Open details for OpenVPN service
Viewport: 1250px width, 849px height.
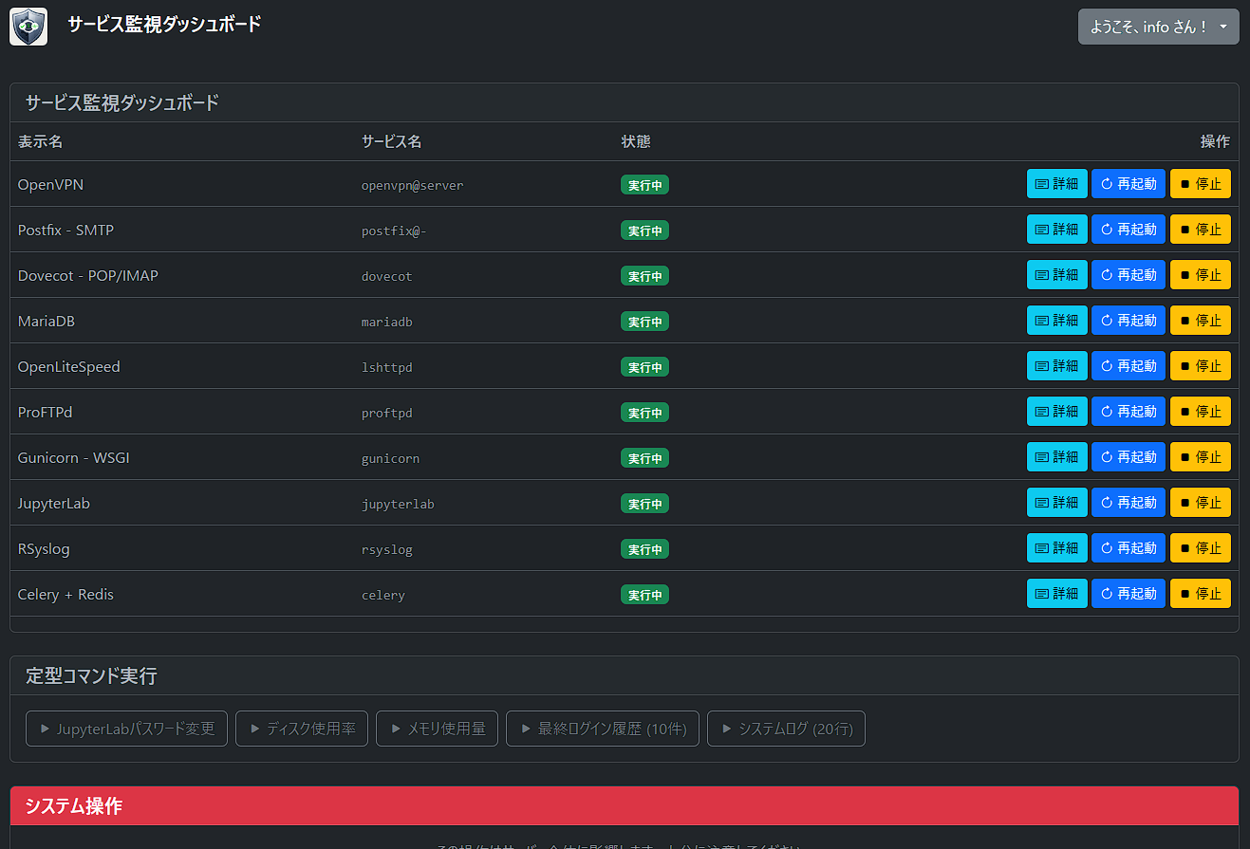point(1056,184)
